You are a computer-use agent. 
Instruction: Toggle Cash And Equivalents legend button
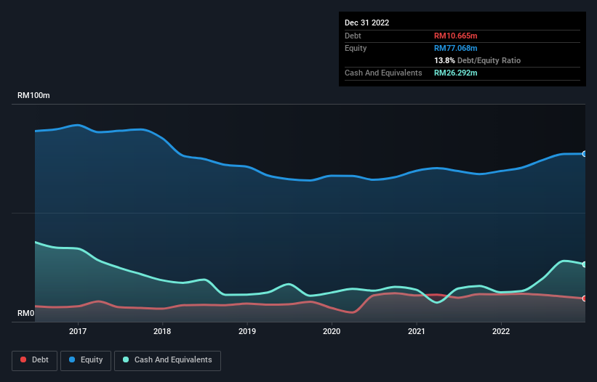(x=167, y=360)
